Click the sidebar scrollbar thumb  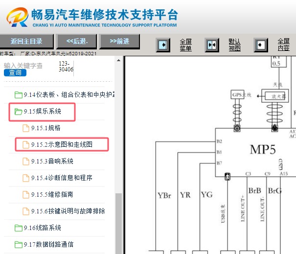tap(118, 223)
